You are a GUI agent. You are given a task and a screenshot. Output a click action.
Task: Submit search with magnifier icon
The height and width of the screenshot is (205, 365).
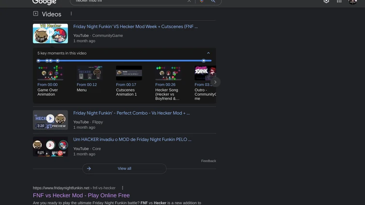point(213,1)
